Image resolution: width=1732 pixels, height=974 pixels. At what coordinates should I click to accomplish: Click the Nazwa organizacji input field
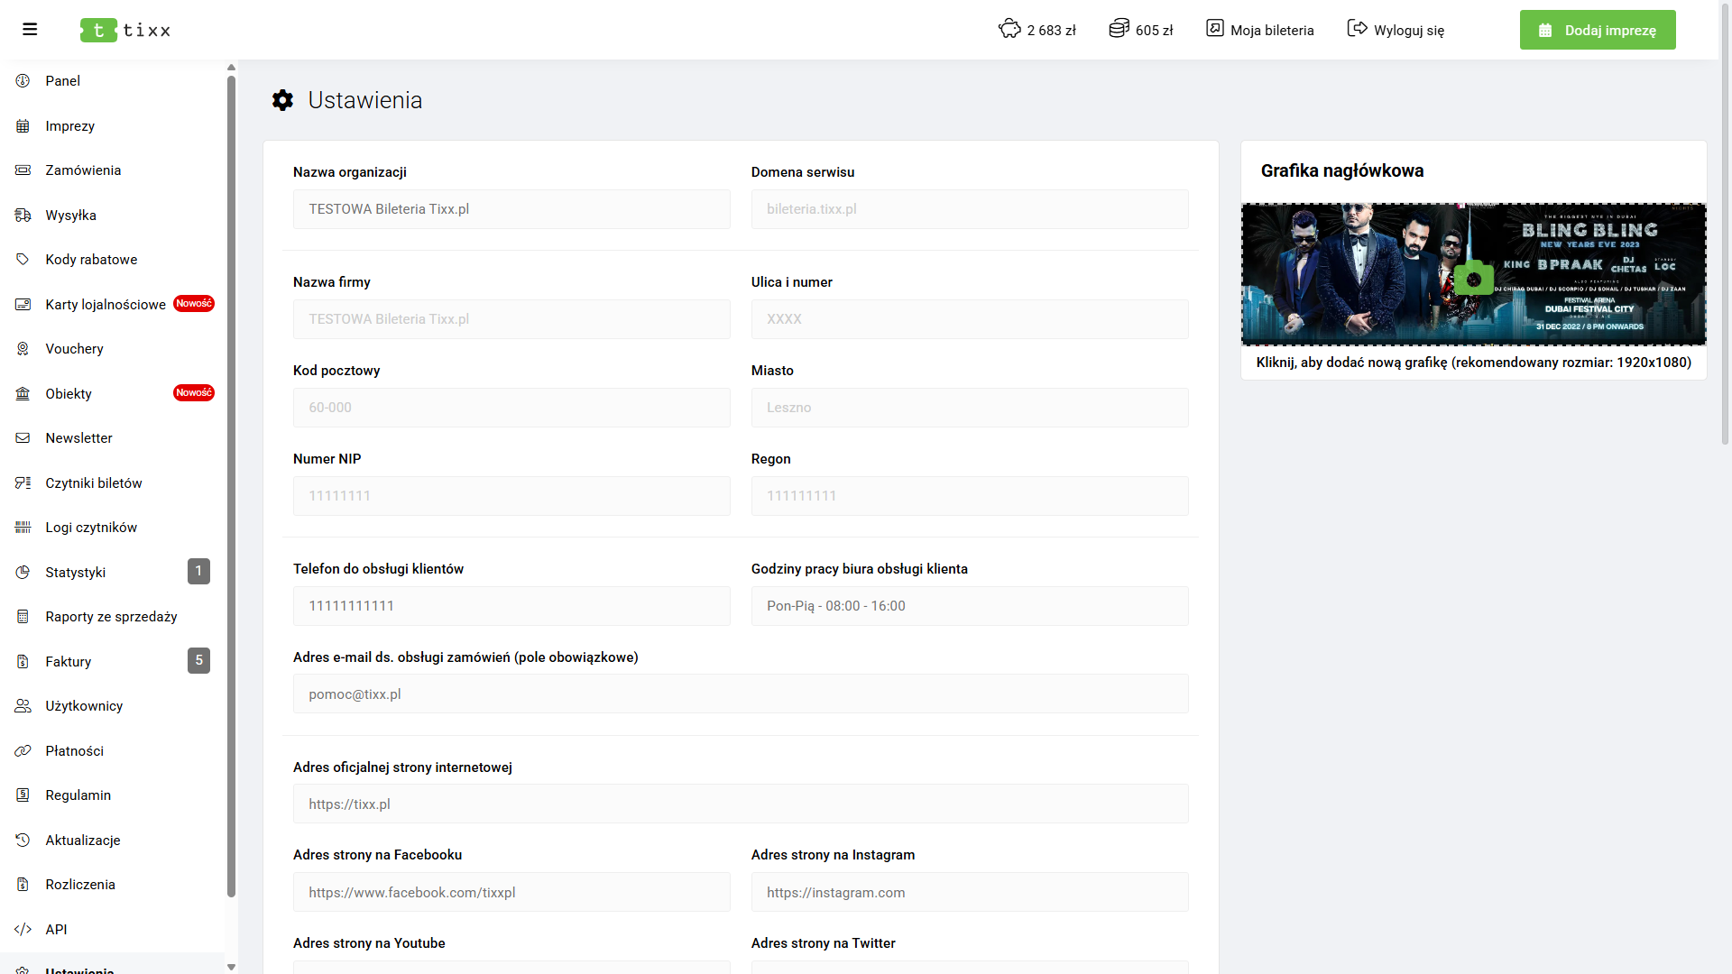(x=511, y=209)
